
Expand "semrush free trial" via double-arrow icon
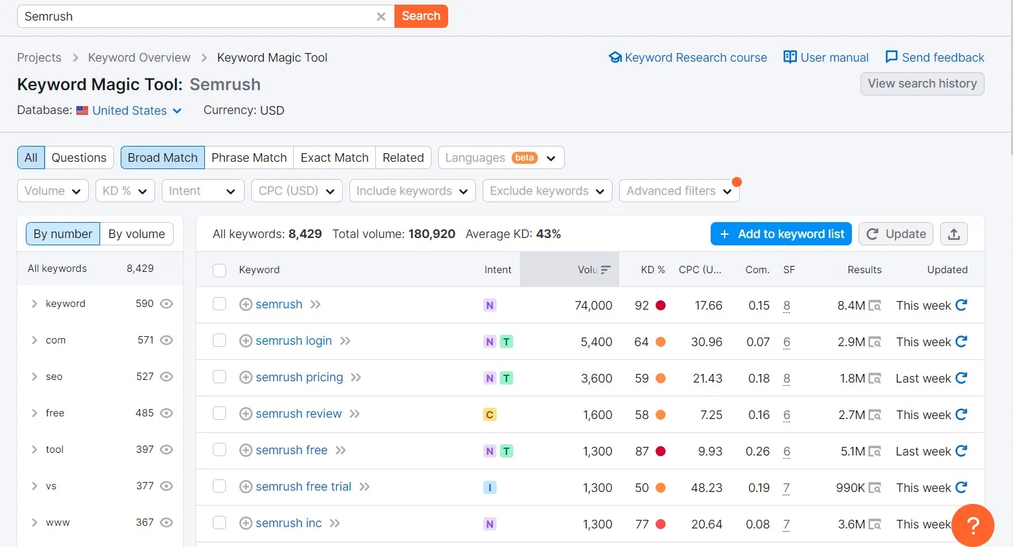coord(364,486)
